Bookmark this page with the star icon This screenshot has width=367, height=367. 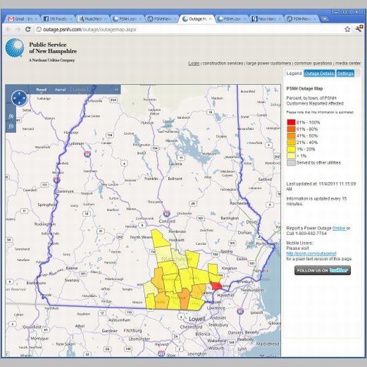pyautogui.click(x=348, y=29)
